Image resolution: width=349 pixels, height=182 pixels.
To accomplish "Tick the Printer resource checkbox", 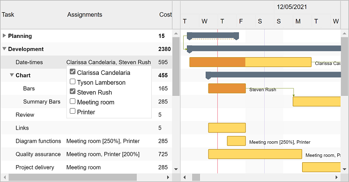I will (x=73, y=111).
